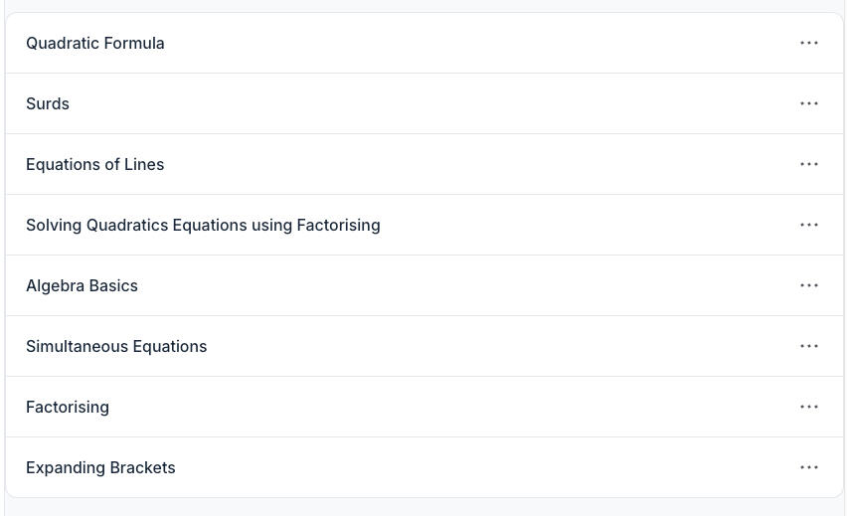Open more options for Expanding Brackets

809,467
